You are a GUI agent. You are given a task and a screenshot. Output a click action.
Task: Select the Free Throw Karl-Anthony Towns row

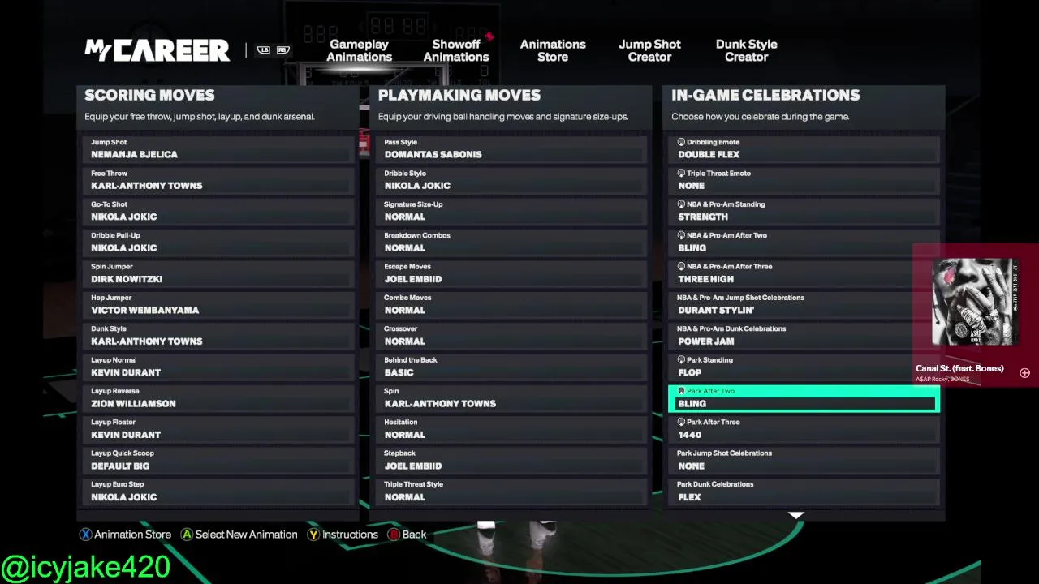coord(218,180)
